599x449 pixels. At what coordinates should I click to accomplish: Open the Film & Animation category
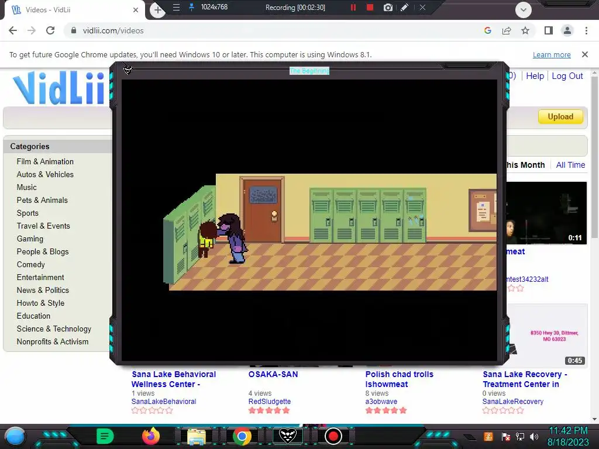(x=45, y=161)
